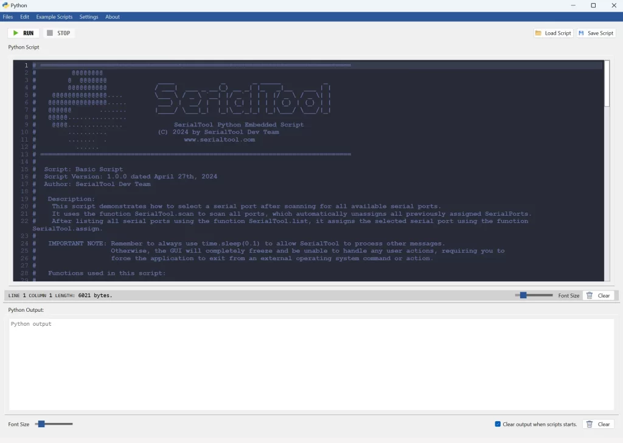Open the Files menu
Viewport: 623px width, 443px height.
tap(8, 16)
